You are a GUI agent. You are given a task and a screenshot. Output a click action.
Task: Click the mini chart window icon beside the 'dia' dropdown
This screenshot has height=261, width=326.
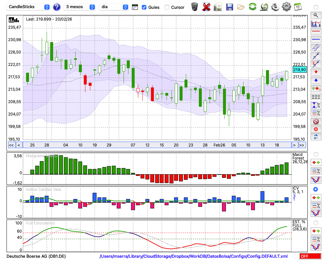pyautogui.click(x=135, y=7)
